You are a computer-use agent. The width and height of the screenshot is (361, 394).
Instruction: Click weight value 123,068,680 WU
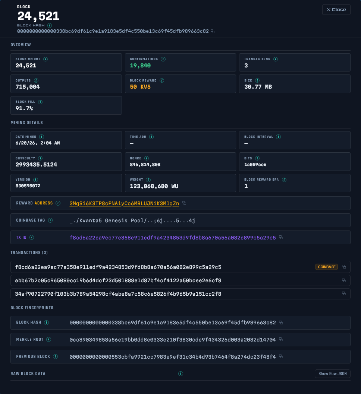click(x=154, y=186)
